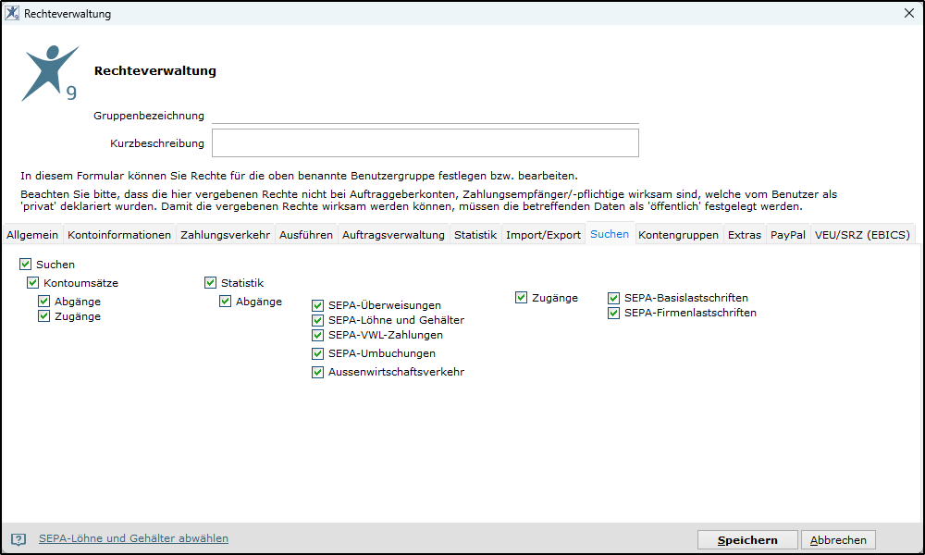
Task: Uncheck SEPA-Firmenlastschriften
Action: (x=613, y=313)
